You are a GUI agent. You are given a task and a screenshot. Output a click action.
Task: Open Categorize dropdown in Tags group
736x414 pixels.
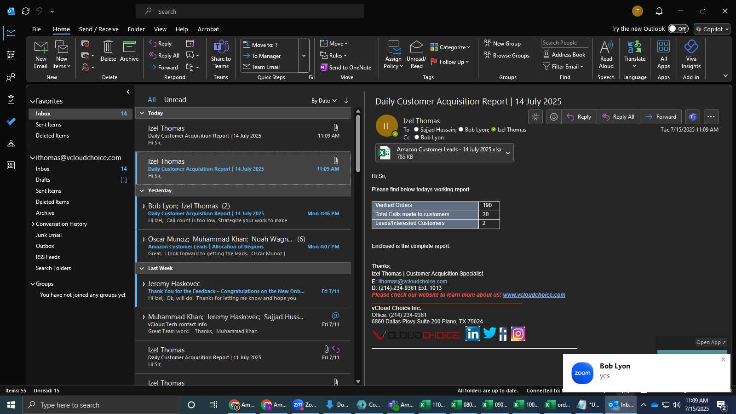point(450,47)
